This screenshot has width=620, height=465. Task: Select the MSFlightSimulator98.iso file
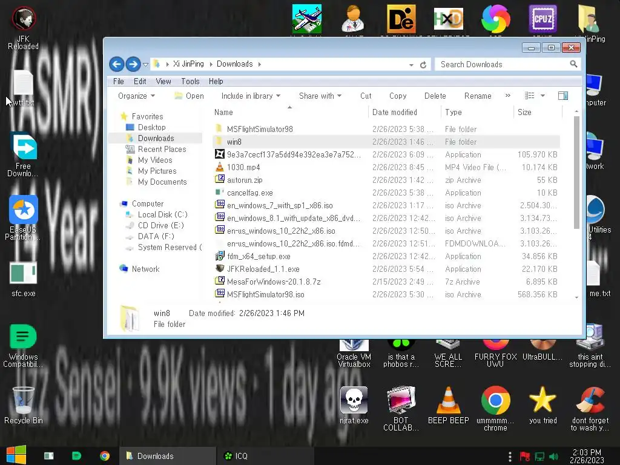point(265,294)
